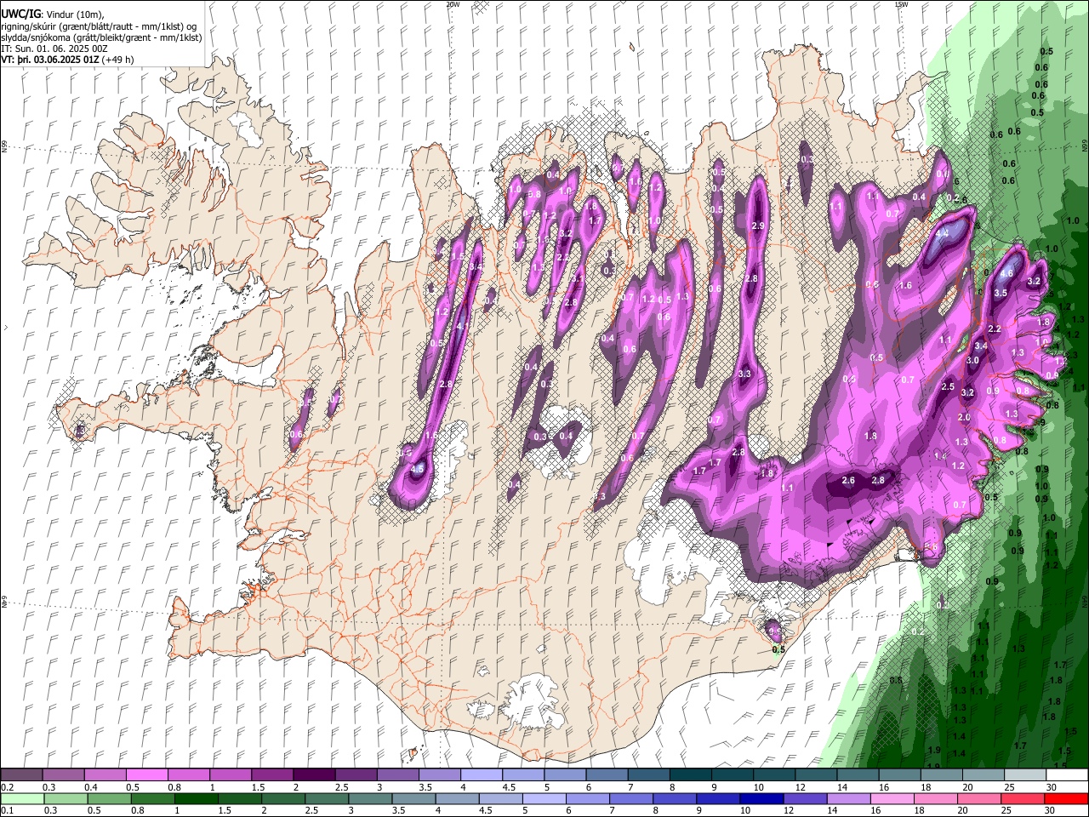Click the bright pink top-row legend swatch between 0.5 and 0.8
Image resolution: width=1089 pixels, height=817 pixels.
(x=146, y=775)
